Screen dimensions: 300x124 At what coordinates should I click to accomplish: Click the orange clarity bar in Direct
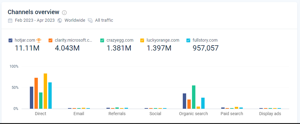click(36, 93)
